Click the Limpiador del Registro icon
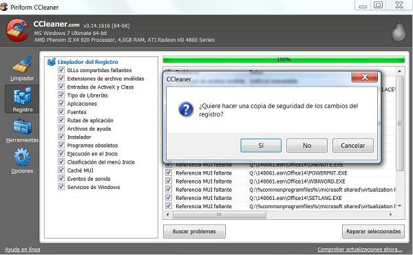Screen dimensions: 413x255 tap(51, 62)
